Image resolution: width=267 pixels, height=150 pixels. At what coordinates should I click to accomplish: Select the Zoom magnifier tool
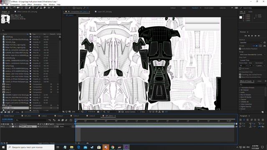coord(10,8)
